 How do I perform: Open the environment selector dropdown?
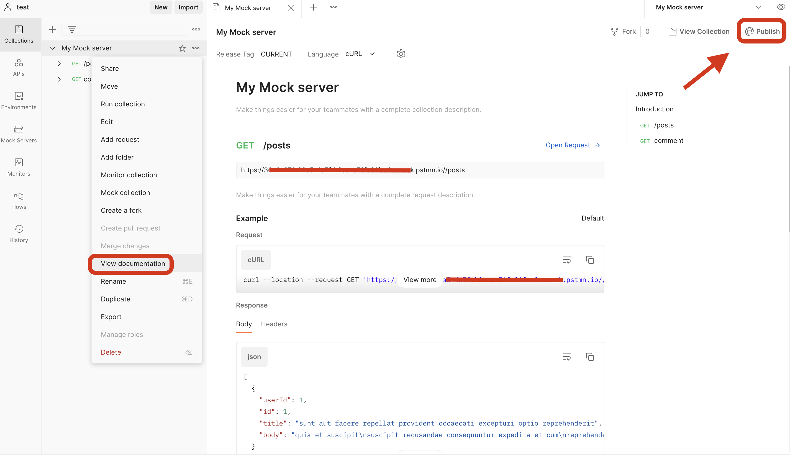[x=758, y=7]
